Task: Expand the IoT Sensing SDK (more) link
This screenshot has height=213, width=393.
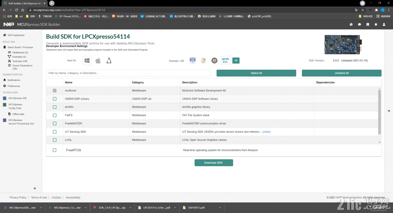Action: (x=266, y=132)
